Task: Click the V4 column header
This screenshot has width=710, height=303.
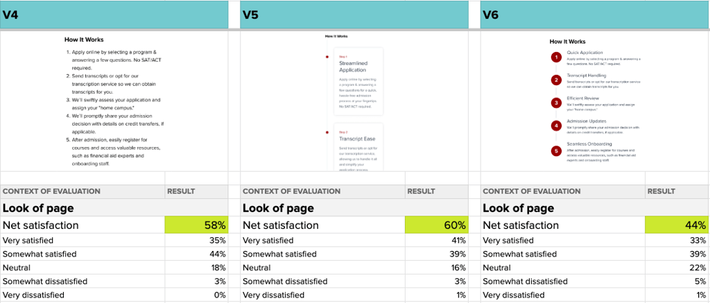Action: coord(114,15)
